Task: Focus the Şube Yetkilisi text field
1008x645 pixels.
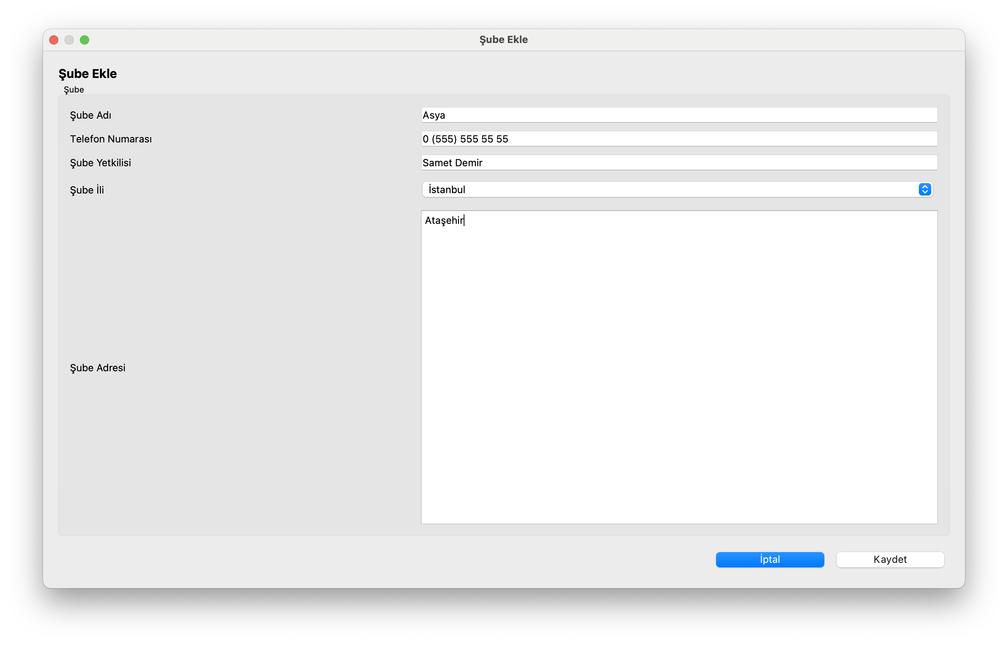Action: 679,163
